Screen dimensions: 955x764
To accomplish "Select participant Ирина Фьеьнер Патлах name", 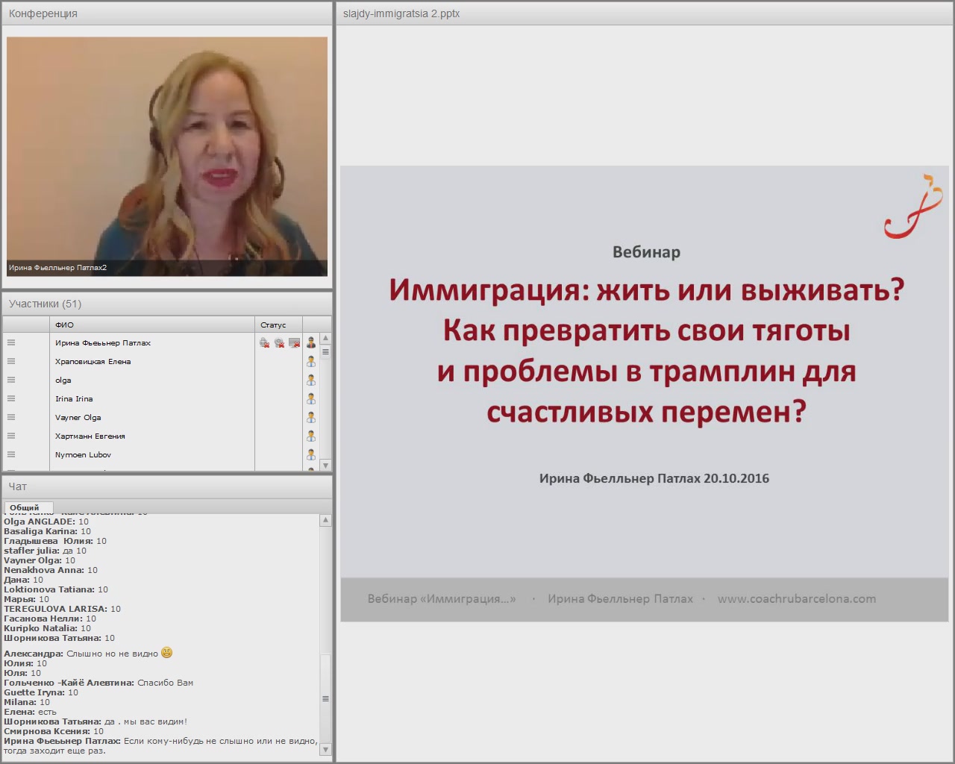I will pos(103,343).
